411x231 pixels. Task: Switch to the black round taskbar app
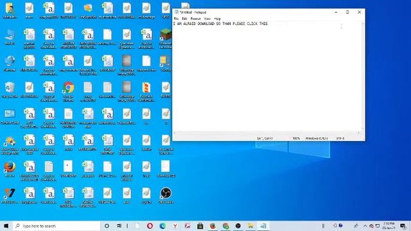tap(238, 226)
